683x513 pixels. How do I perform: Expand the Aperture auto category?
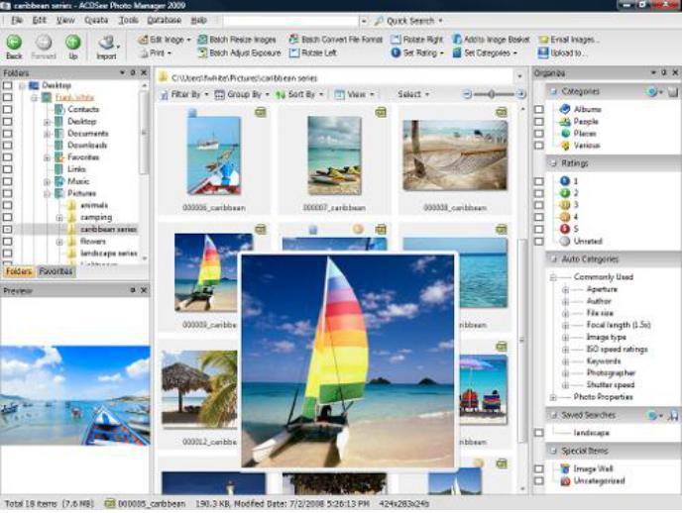coord(565,290)
